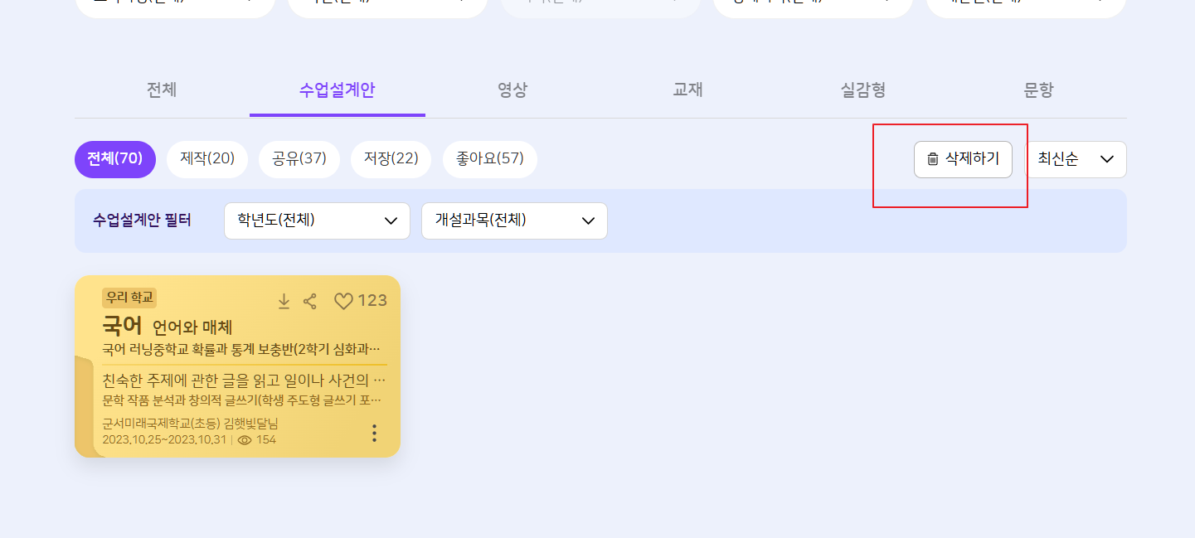Switch to the 전체 tab
Viewport: 1195px width, 538px height.
tap(162, 90)
